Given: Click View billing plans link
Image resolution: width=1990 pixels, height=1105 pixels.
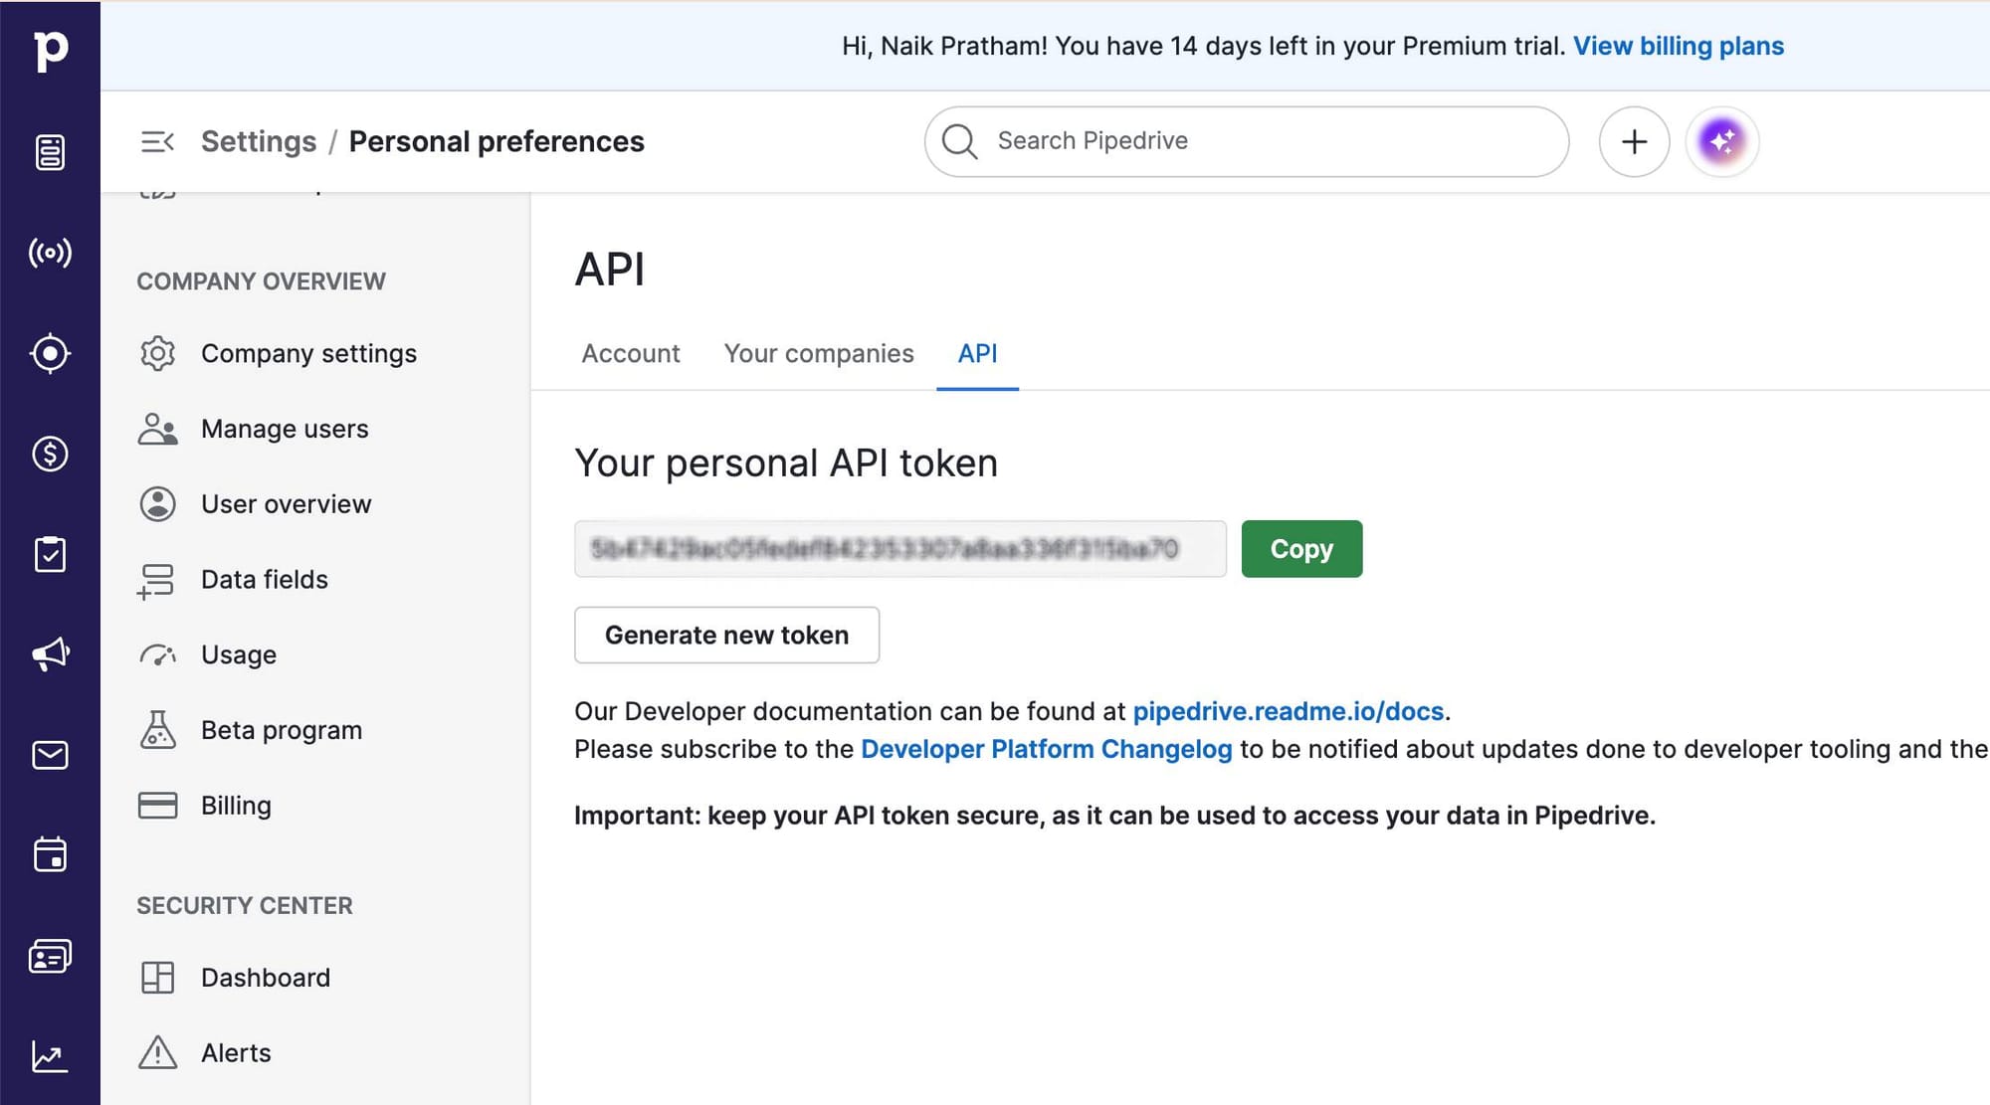Looking at the screenshot, I should point(1678,46).
